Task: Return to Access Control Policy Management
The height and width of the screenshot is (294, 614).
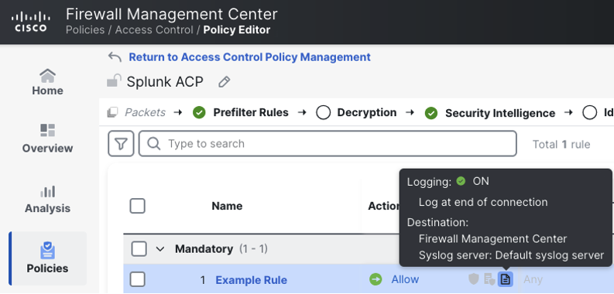Action: click(x=249, y=57)
